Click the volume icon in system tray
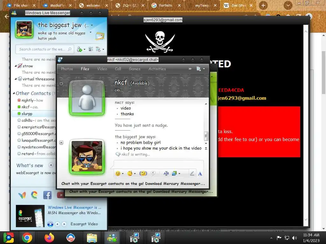Image resolution: width=326 pixels, height=244 pixels. (x=294, y=238)
